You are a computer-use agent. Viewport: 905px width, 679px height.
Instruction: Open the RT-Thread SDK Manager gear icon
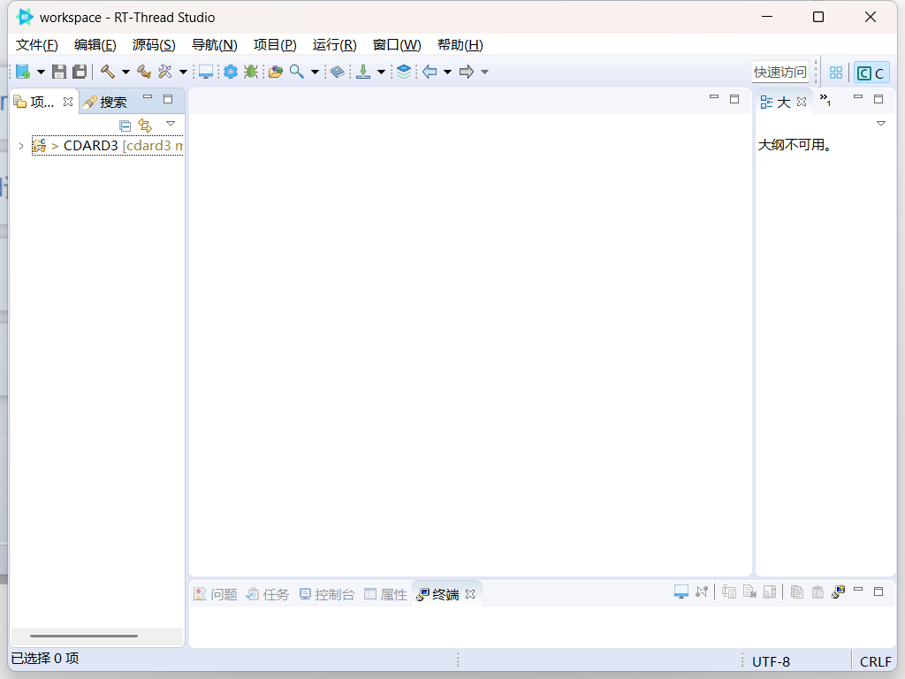point(231,72)
